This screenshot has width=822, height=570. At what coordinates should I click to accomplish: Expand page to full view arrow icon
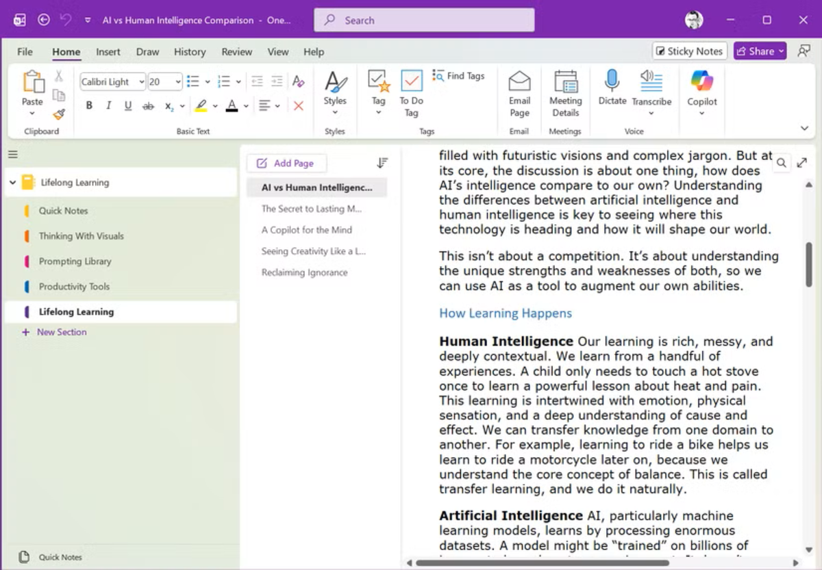[x=802, y=163]
